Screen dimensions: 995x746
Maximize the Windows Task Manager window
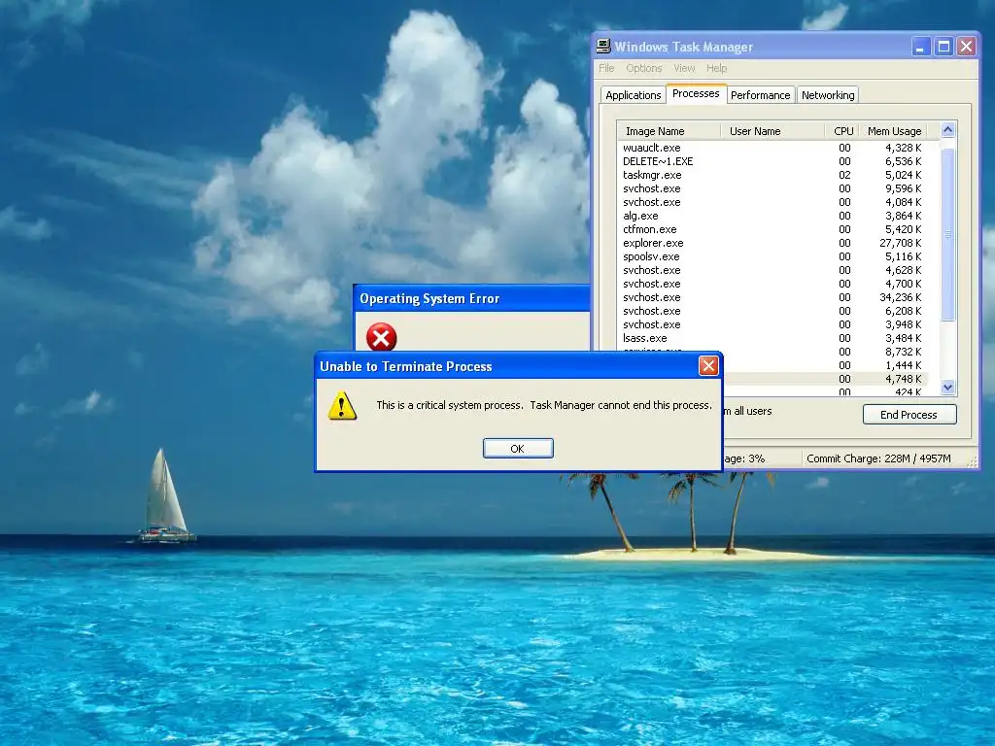click(944, 47)
